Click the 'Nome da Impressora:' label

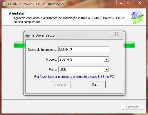(42, 50)
